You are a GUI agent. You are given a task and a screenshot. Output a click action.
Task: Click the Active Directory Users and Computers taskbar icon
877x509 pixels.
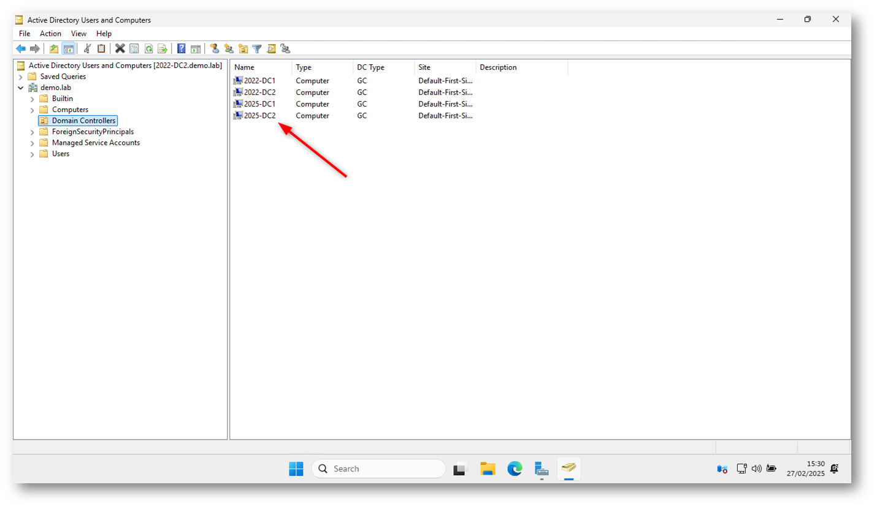click(x=569, y=469)
